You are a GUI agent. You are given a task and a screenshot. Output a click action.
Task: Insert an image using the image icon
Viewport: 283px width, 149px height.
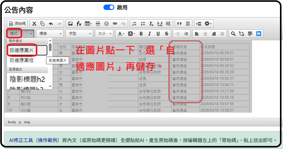click(70, 24)
